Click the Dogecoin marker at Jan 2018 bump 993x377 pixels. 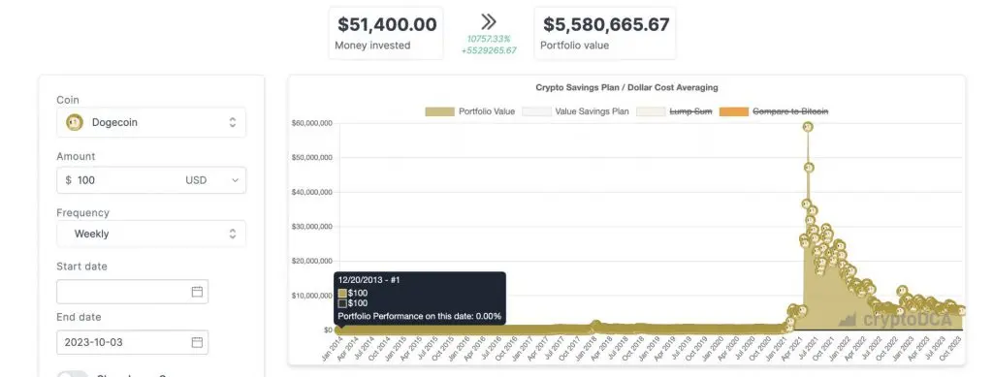596,325
